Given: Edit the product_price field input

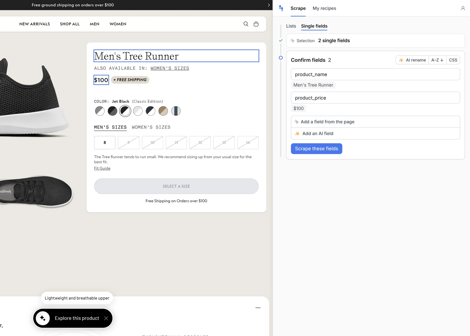Looking at the screenshot, I should click(375, 98).
